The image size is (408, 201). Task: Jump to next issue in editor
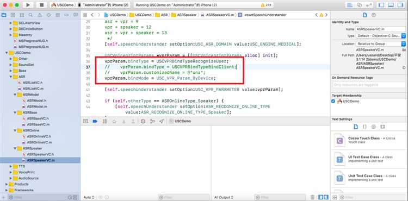[326, 15]
